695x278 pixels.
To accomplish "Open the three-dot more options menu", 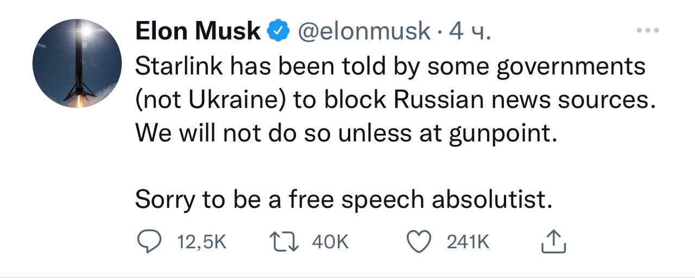I will tap(649, 30).
